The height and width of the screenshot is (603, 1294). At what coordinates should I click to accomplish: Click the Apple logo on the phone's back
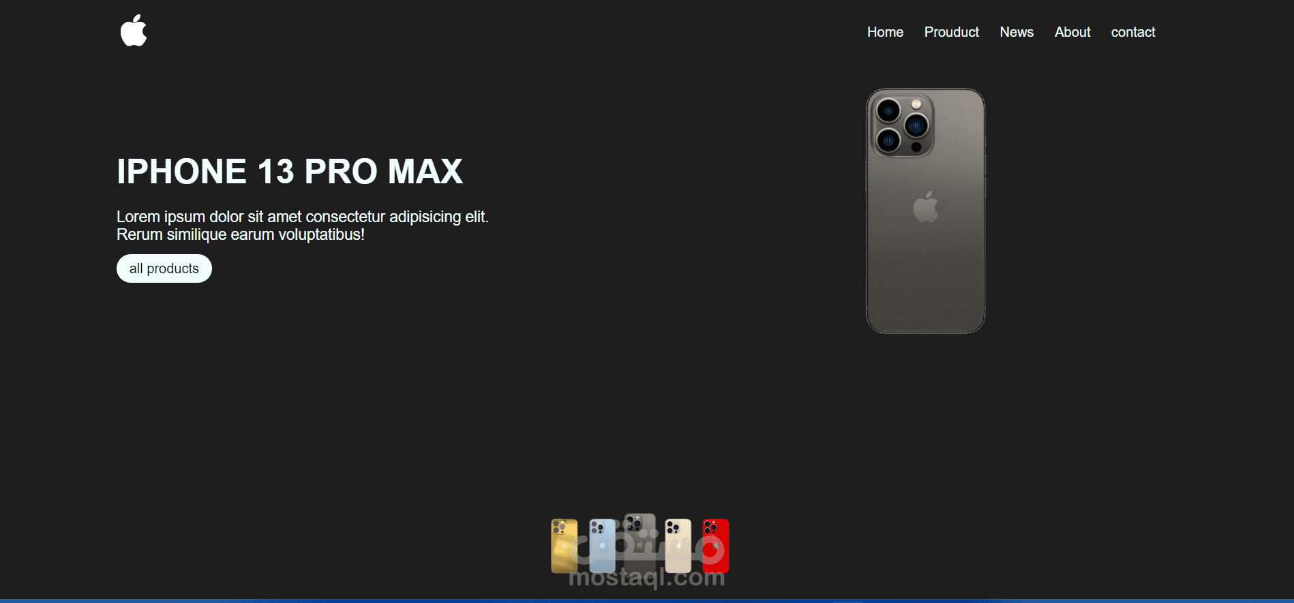tap(926, 206)
